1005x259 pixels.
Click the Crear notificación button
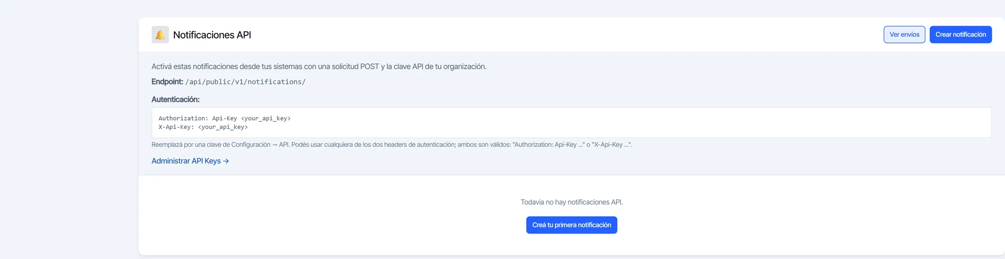[961, 34]
